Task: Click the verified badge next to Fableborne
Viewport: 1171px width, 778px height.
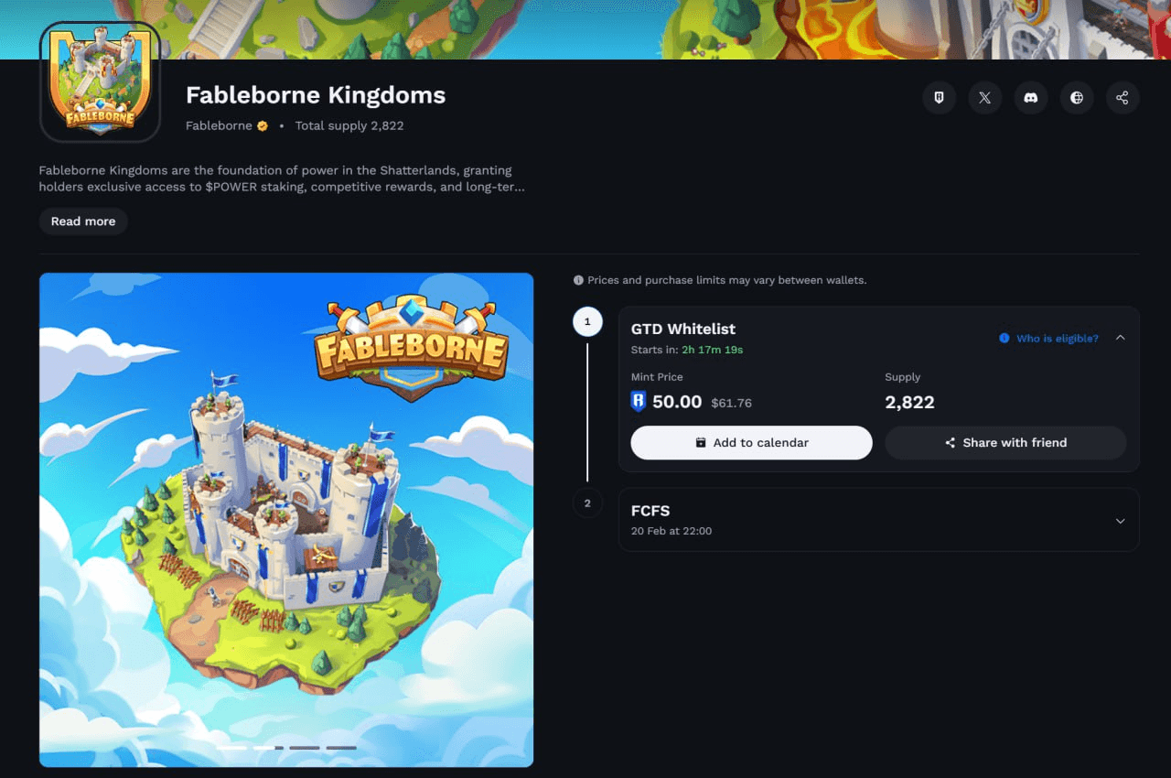Action: click(x=263, y=125)
